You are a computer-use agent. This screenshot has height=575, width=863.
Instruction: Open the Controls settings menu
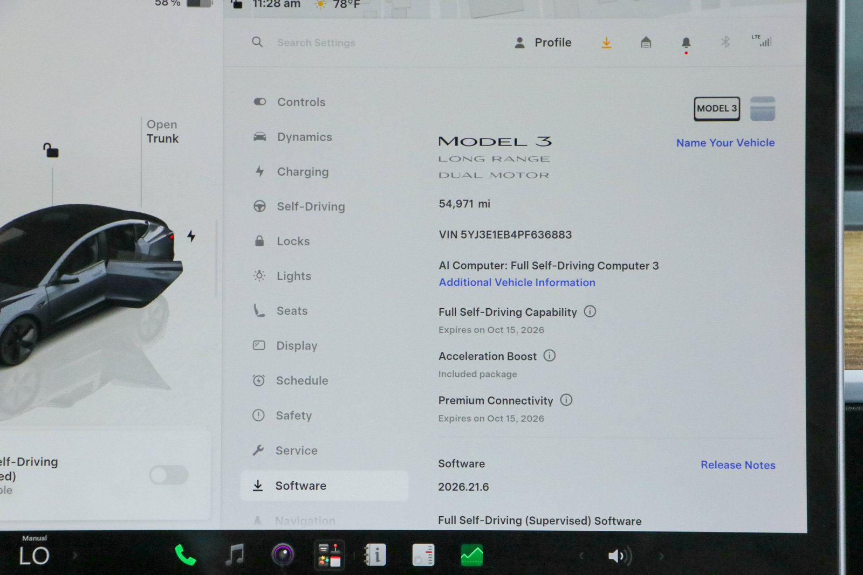[290, 102]
